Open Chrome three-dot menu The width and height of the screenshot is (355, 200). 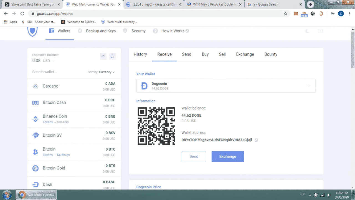pyautogui.click(x=349, y=14)
